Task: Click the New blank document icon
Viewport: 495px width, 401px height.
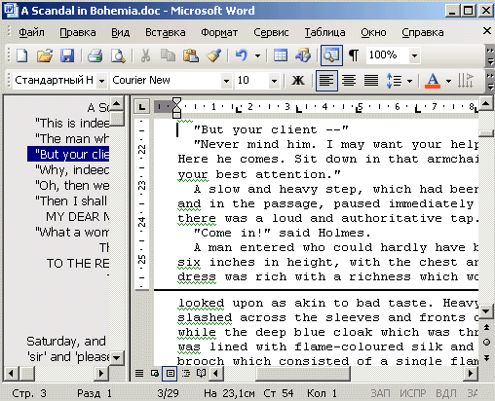Action: [22, 55]
